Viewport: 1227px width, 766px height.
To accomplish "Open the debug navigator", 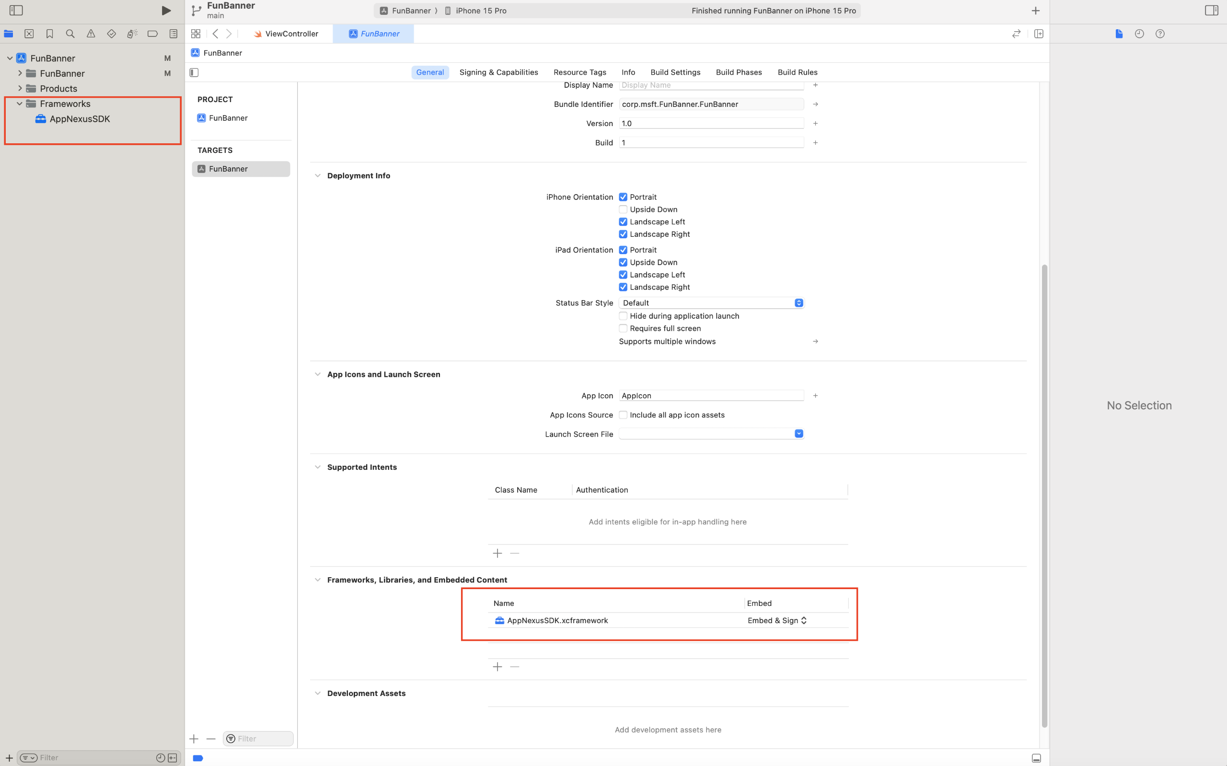I will [132, 34].
